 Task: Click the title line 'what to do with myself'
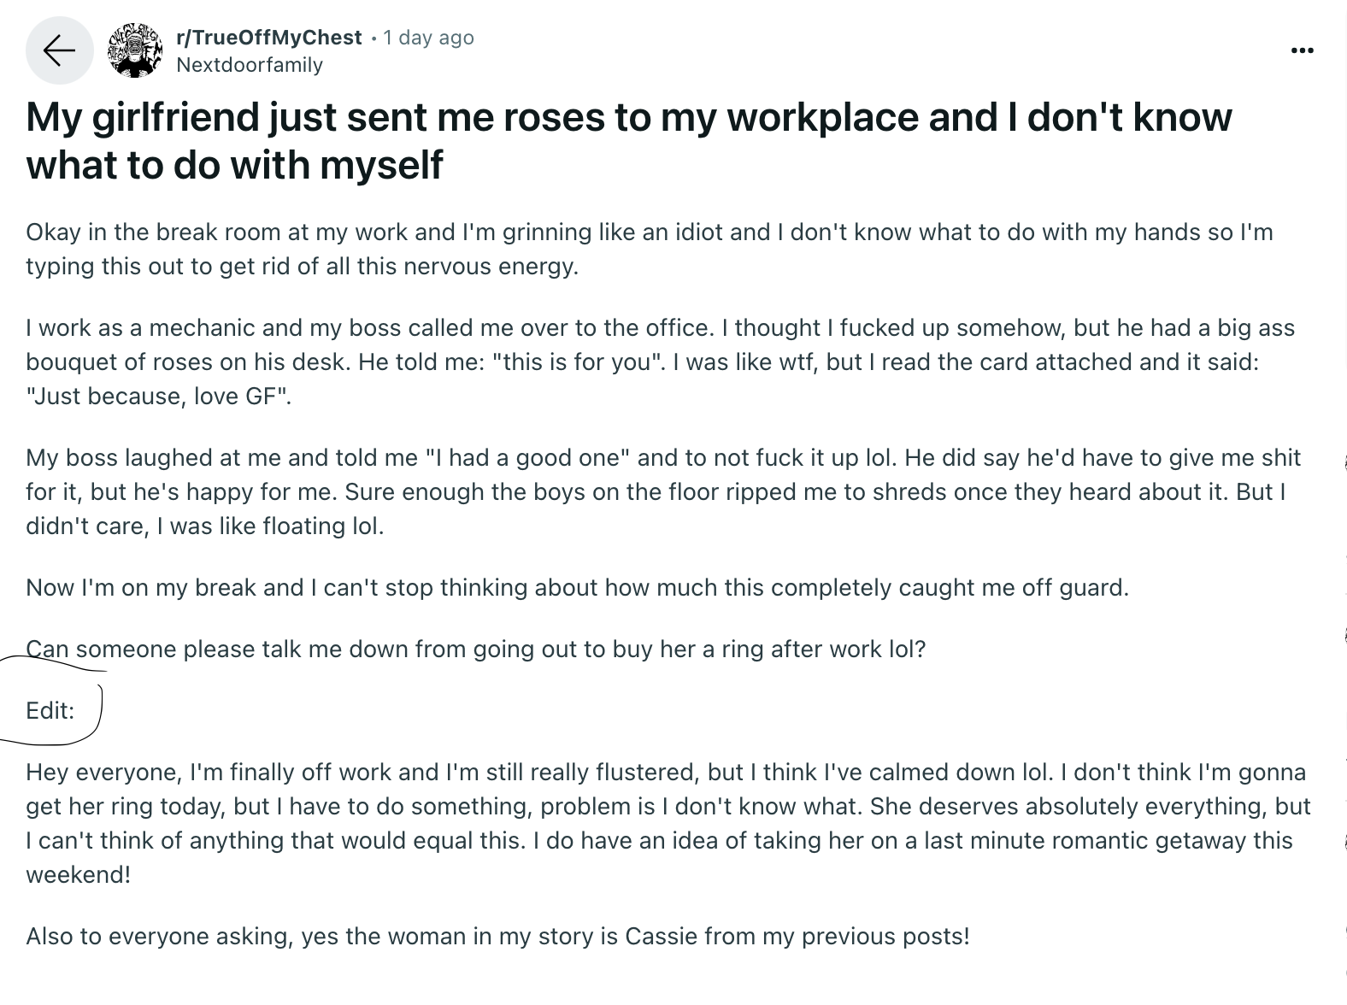[234, 165]
